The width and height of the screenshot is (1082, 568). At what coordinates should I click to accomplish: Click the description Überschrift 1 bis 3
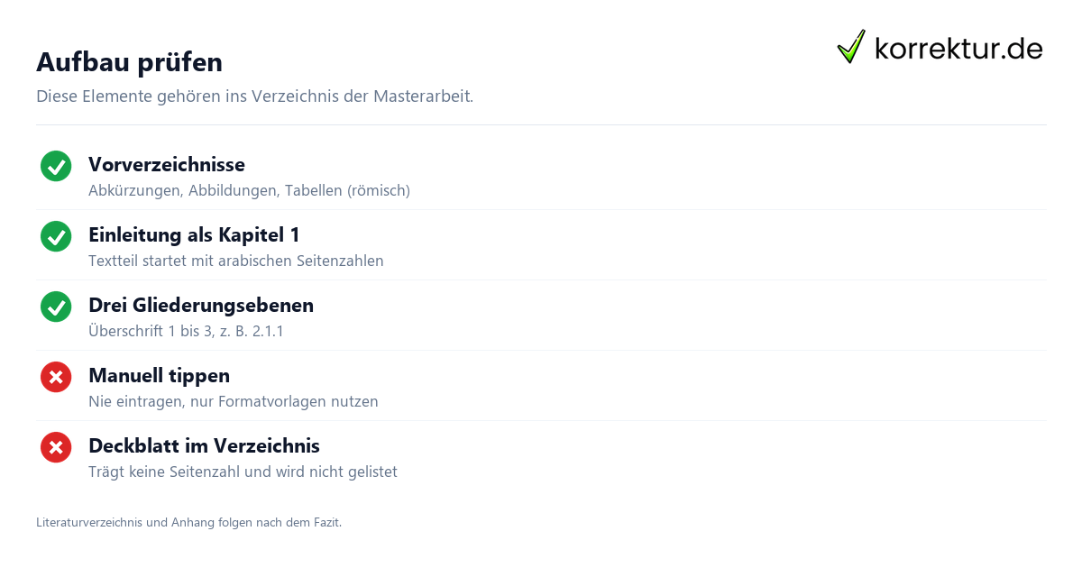[x=186, y=331]
